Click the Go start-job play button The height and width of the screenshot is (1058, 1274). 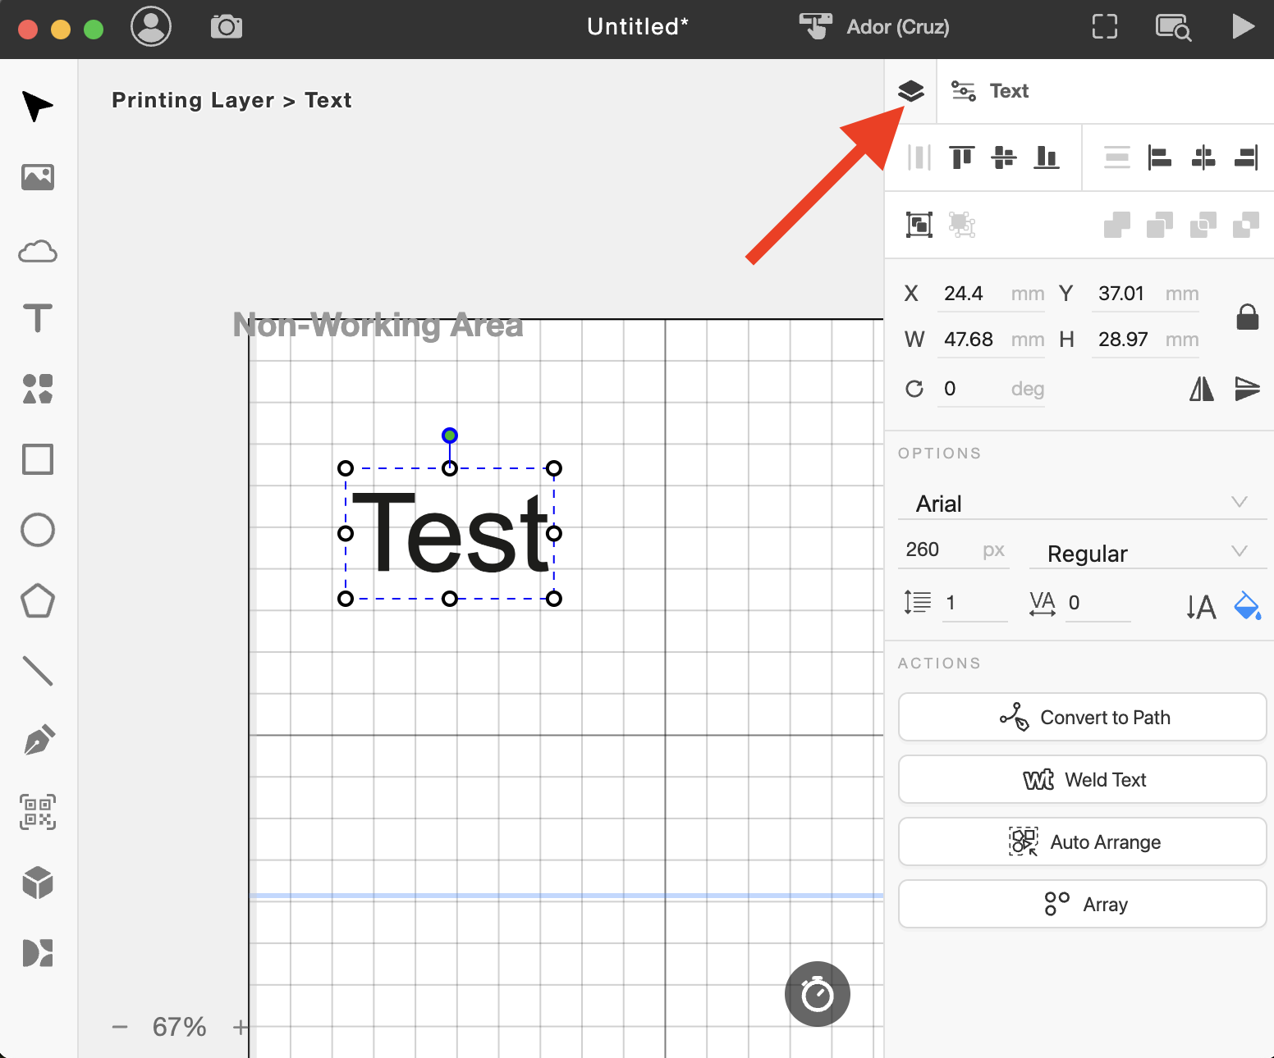click(1243, 27)
